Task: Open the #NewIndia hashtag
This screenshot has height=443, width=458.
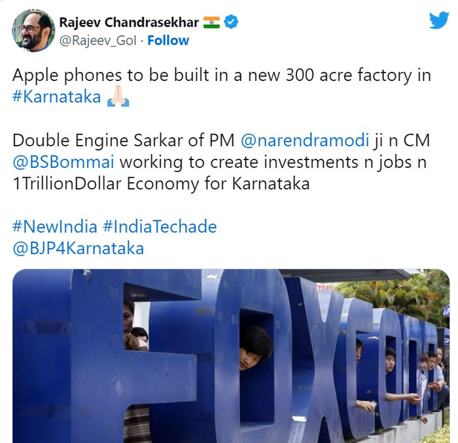Action: [x=54, y=227]
